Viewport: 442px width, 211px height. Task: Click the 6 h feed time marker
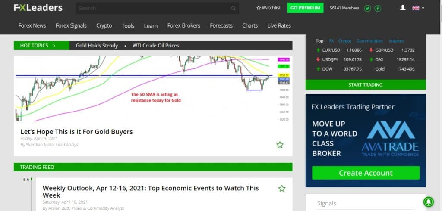point(26,180)
